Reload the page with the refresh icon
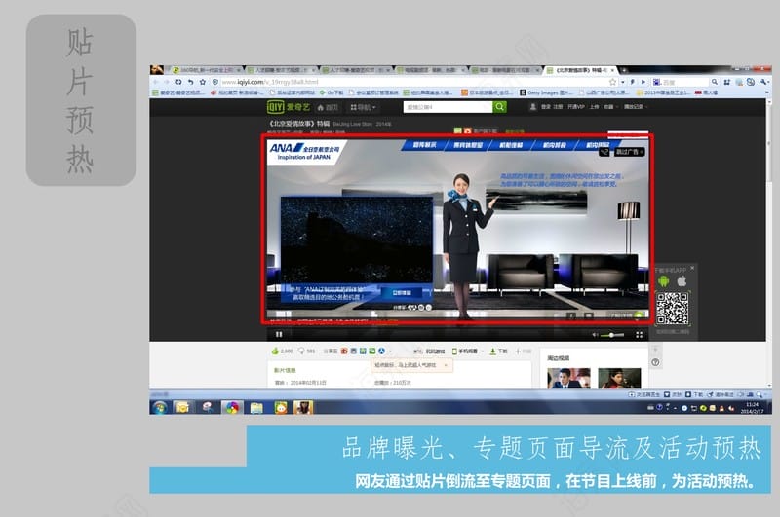This screenshot has height=517, width=780. [178, 82]
